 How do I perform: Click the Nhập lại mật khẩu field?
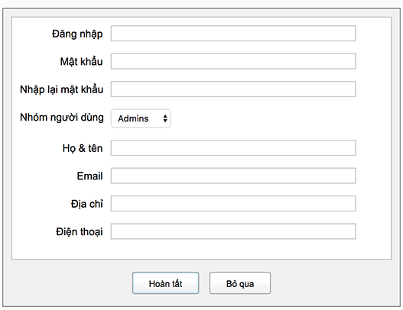click(x=233, y=89)
